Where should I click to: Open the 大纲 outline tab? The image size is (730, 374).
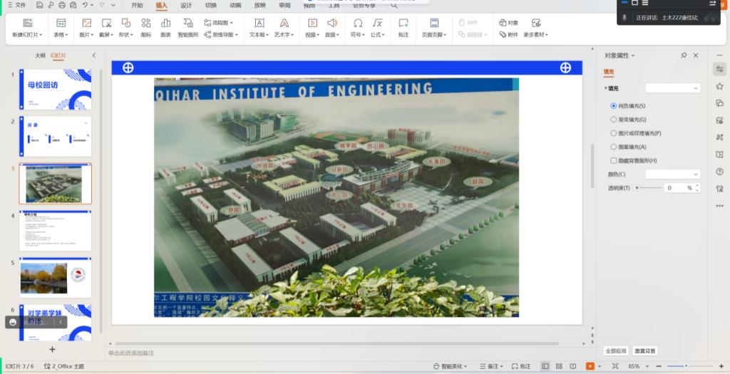pos(40,56)
